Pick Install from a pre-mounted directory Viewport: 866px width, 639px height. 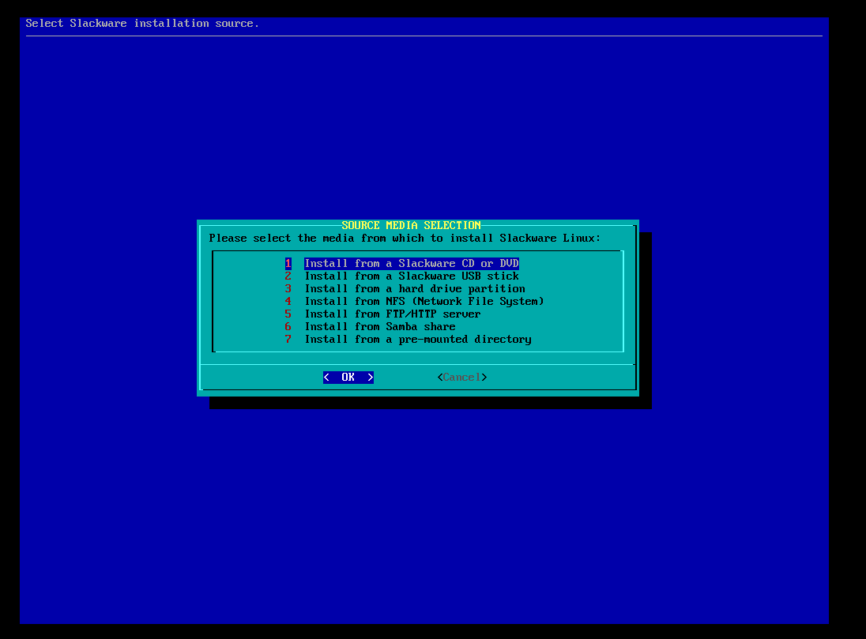click(x=417, y=340)
